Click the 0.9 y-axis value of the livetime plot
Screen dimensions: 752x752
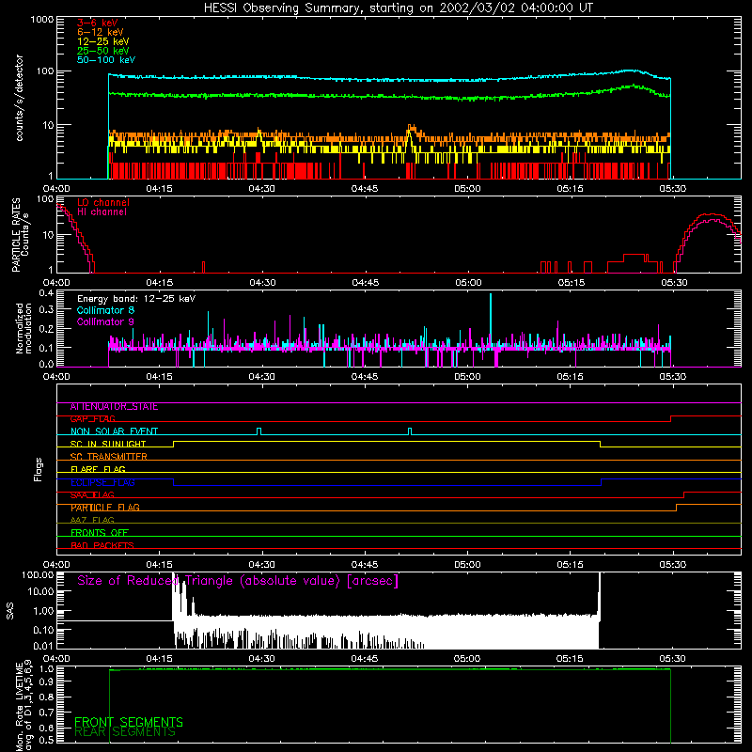coord(46,681)
